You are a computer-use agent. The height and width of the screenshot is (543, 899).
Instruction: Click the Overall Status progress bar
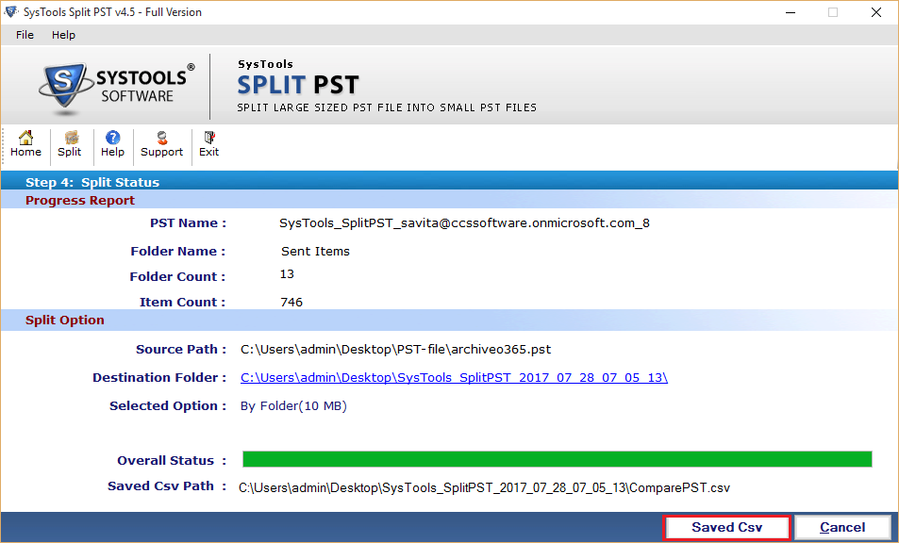(558, 459)
